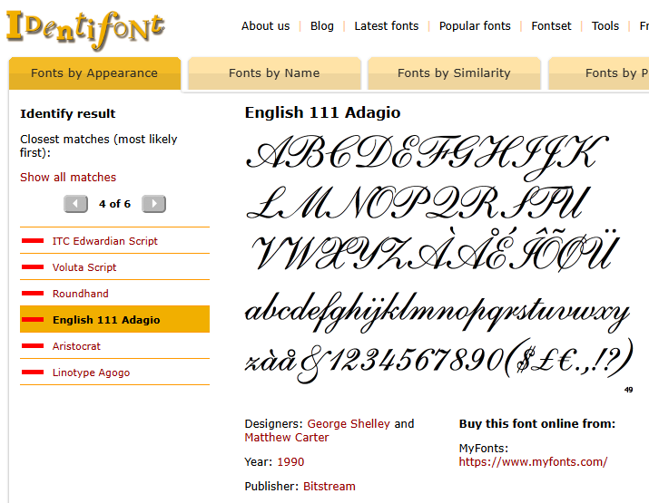
Task: Select the Fonts by Appearance tab
Action: [94, 73]
